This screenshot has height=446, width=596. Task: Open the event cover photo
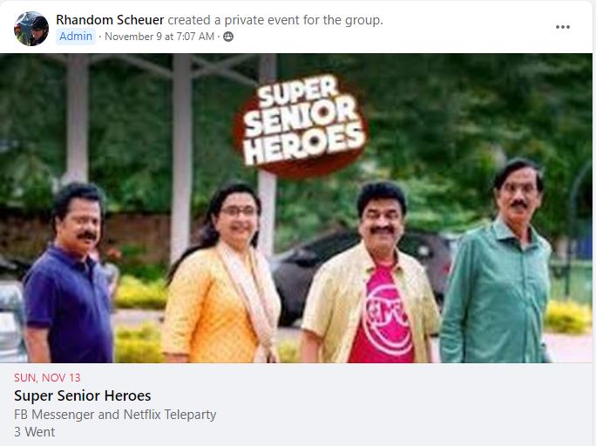296,208
